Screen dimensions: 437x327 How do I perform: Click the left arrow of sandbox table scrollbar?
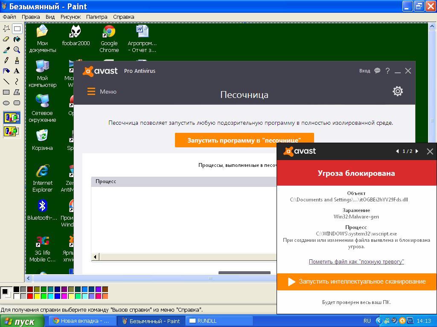95,257
